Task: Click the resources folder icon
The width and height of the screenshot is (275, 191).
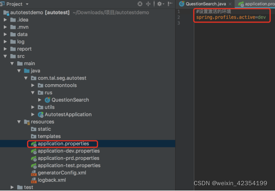Action: [27, 122]
